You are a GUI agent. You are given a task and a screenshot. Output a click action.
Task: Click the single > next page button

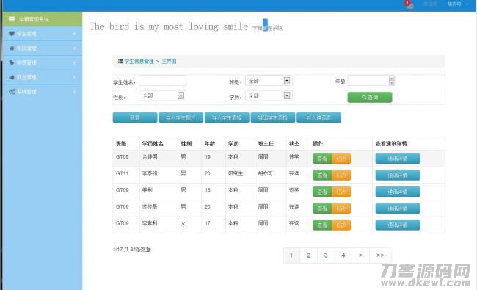(x=360, y=255)
